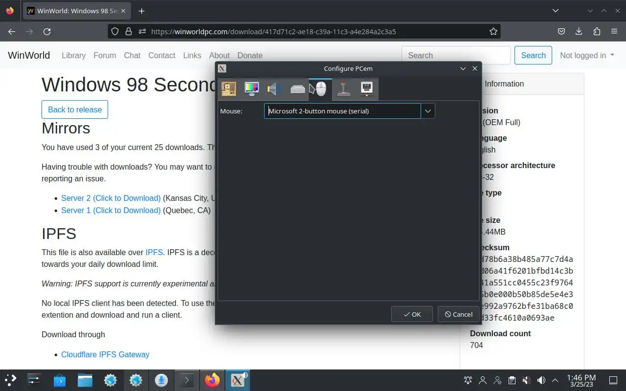Click the Back to release button

[x=75, y=109]
